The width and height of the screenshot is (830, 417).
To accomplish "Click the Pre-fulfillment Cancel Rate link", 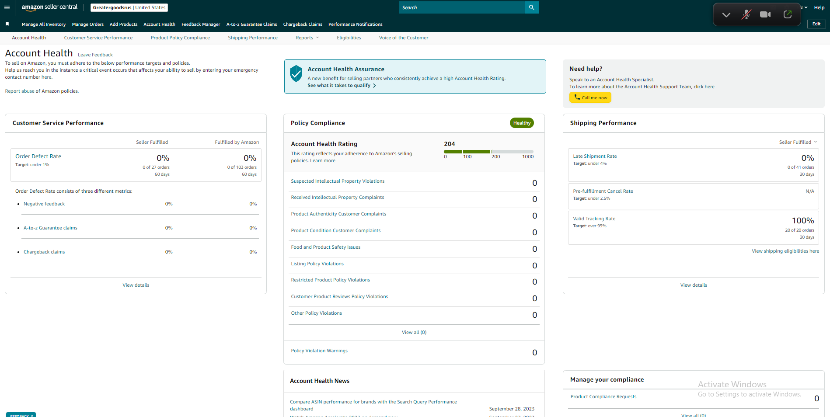I will click(x=603, y=191).
